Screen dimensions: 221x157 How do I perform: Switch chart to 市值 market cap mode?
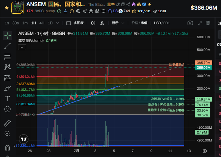(x=144, y=23)
